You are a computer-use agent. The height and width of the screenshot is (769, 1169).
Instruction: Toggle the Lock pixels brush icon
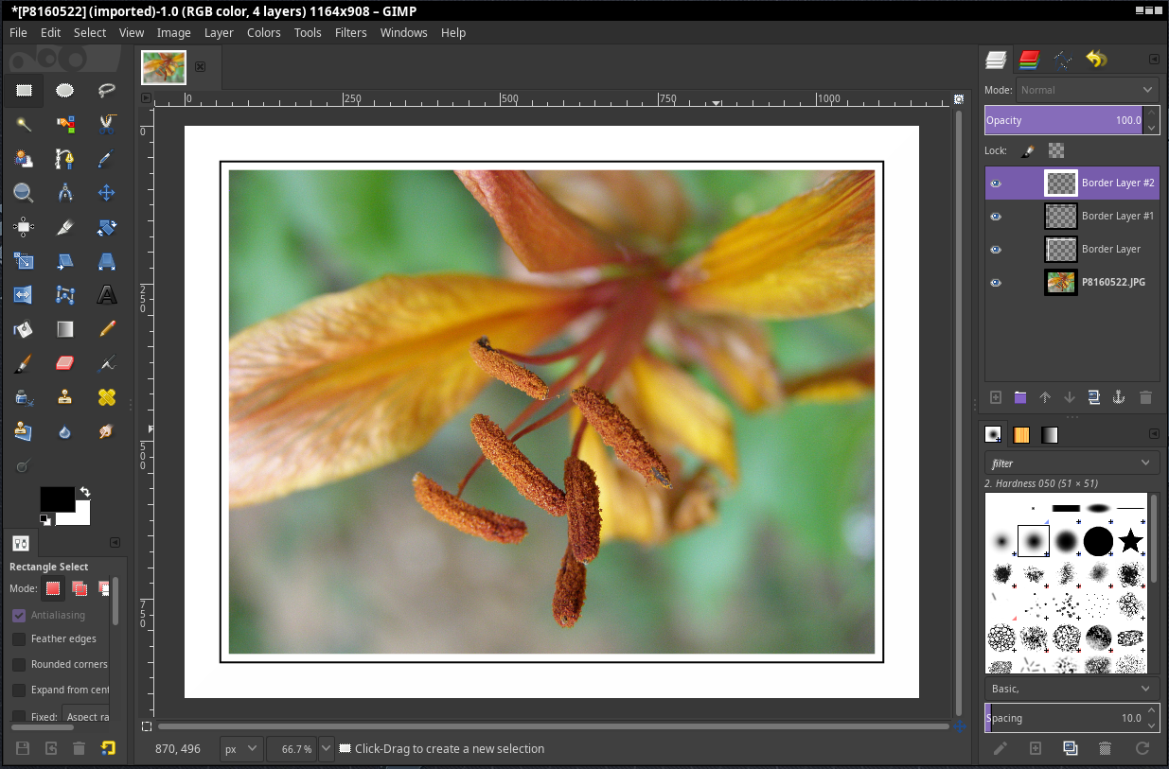[x=1027, y=150]
